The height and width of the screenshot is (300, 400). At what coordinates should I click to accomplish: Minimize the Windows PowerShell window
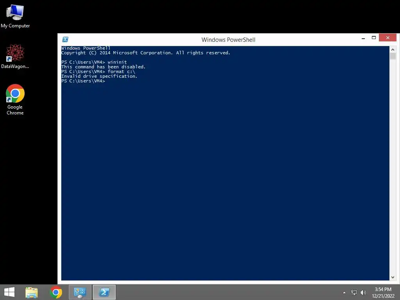point(363,38)
